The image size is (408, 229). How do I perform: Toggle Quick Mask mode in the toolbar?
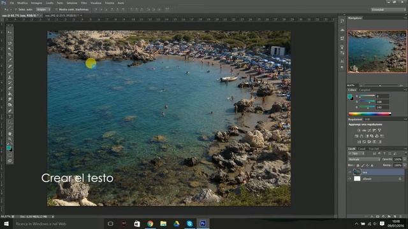pos(10,155)
